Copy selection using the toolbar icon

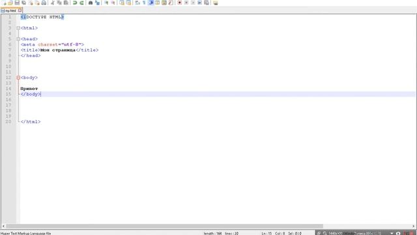click(59, 3)
